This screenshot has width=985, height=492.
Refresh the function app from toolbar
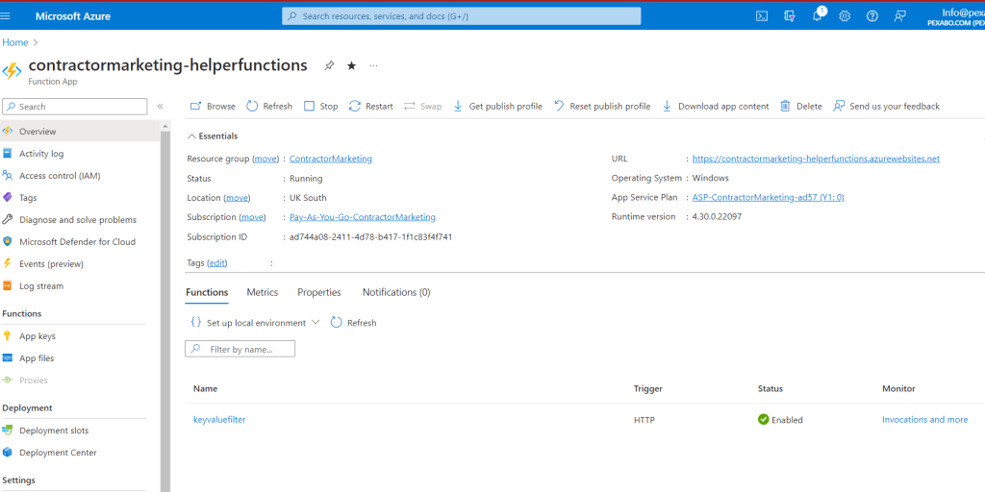(x=269, y=107)
